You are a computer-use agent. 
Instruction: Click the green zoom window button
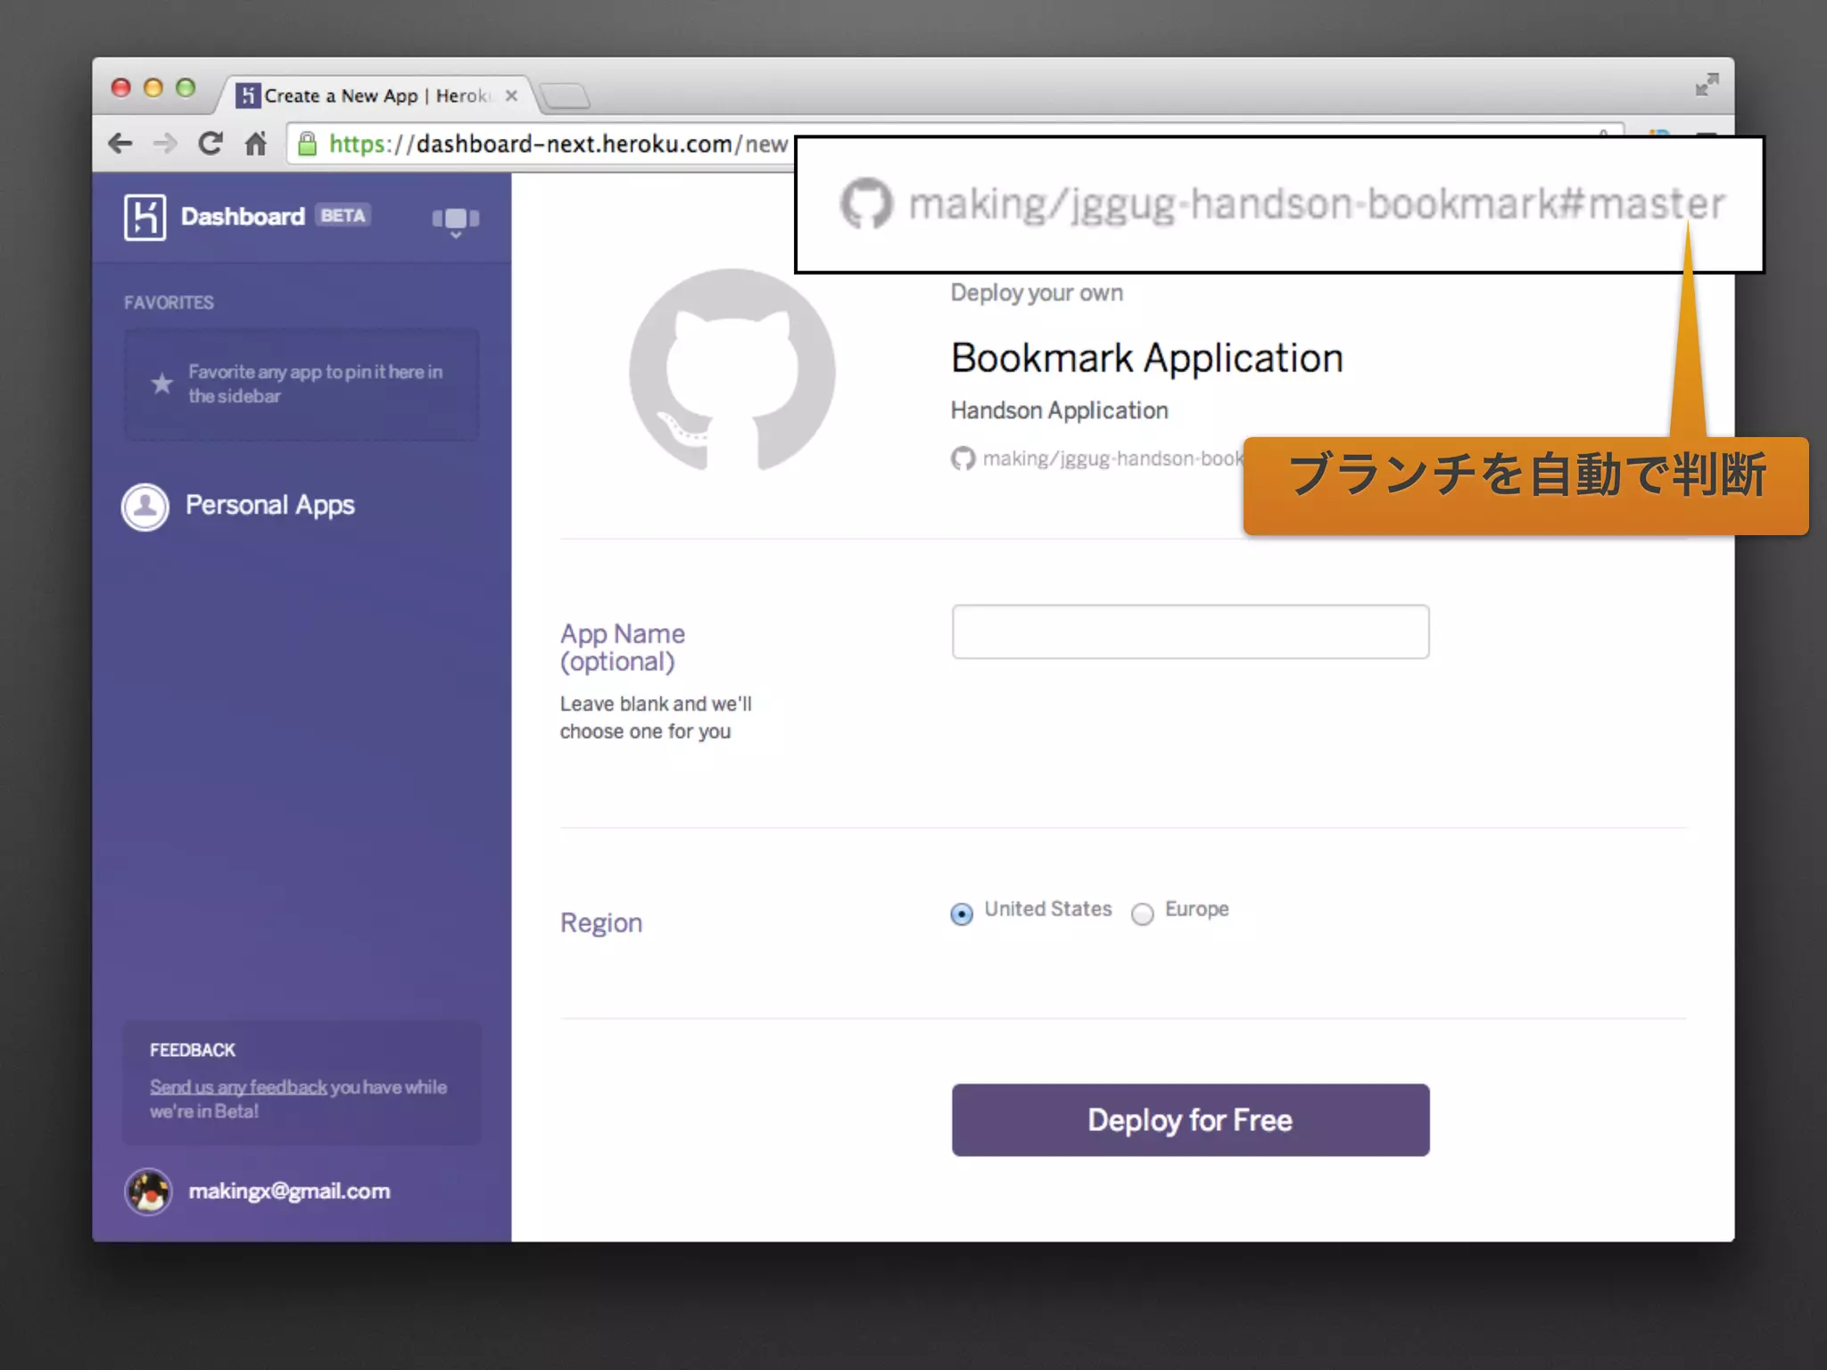(x=186, y=87)
